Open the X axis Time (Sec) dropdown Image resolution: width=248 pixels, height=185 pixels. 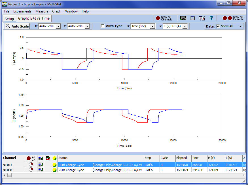pyautogui.click(x=152, y=26)
